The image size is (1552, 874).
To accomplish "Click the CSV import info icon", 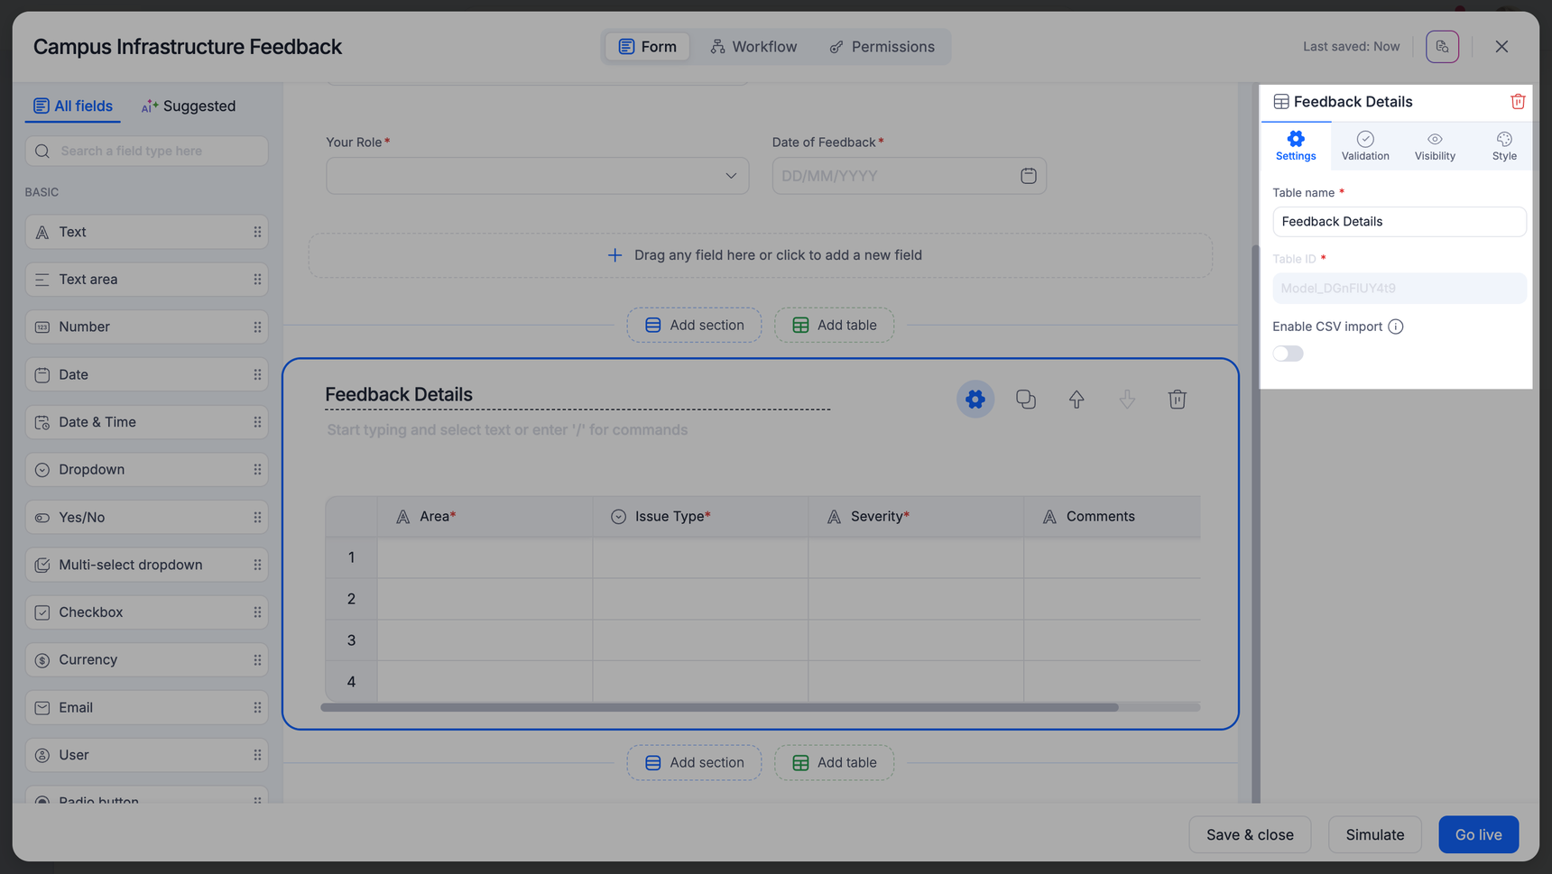I will tap(1395, 327).
